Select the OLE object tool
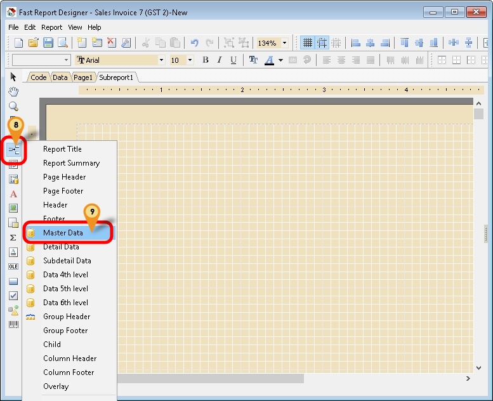493x401 pixels. point(13,266)
